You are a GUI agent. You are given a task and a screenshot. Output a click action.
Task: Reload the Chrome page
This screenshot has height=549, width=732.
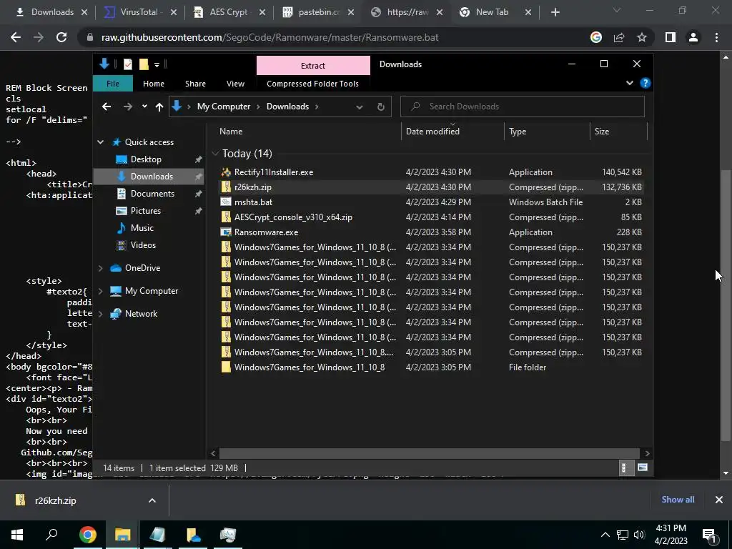(x=61, y=37)
